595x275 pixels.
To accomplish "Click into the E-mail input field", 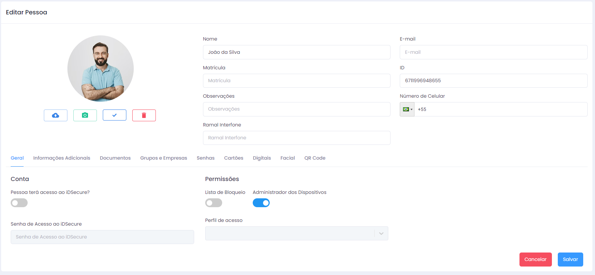I will coord(494,52).
